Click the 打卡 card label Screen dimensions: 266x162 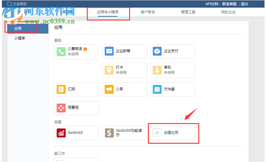coord(120,67)
